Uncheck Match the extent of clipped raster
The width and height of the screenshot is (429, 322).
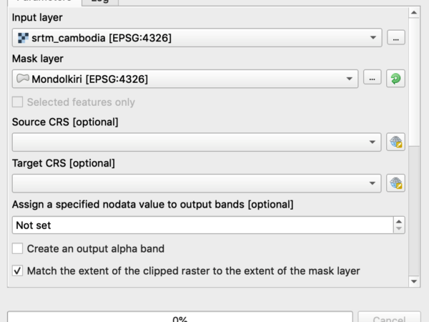tap(17, 270)
